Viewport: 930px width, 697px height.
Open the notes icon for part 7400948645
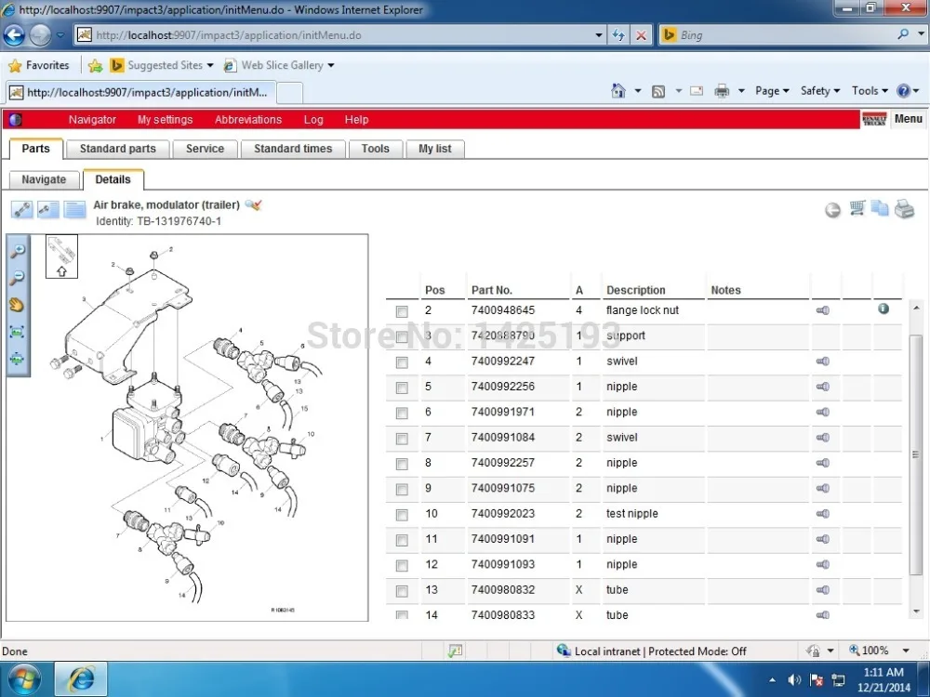coord(822,310)
